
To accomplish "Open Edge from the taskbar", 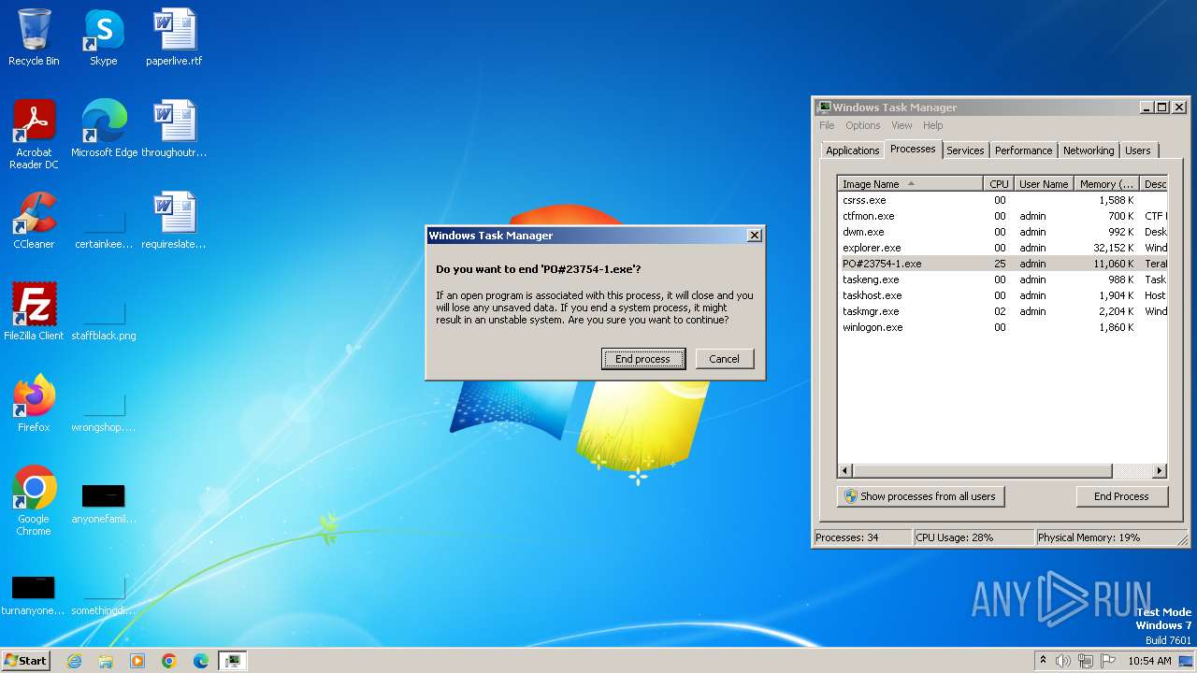I will [x=201, y=661].
